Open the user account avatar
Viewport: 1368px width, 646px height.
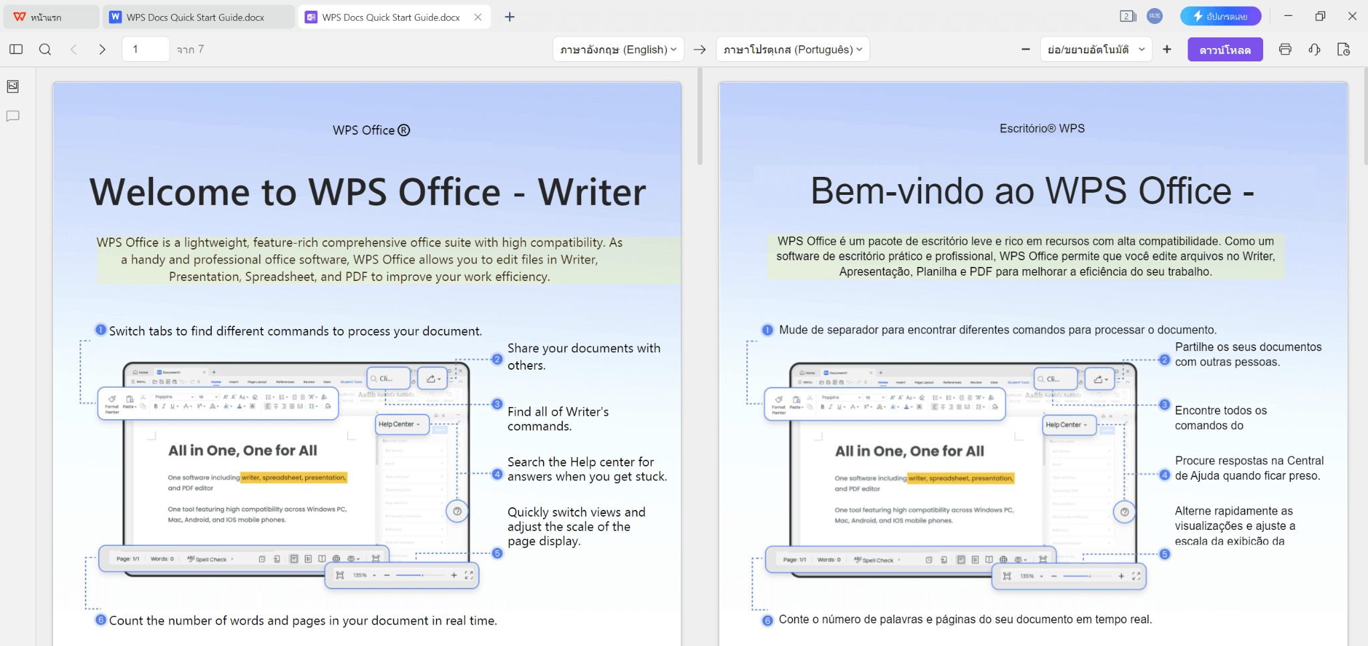(x=1154, y=16)
